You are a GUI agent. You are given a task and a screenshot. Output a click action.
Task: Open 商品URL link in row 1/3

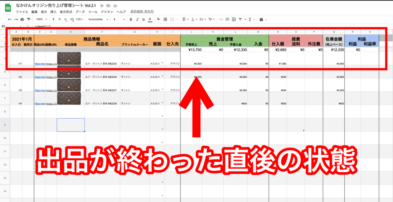40,90
